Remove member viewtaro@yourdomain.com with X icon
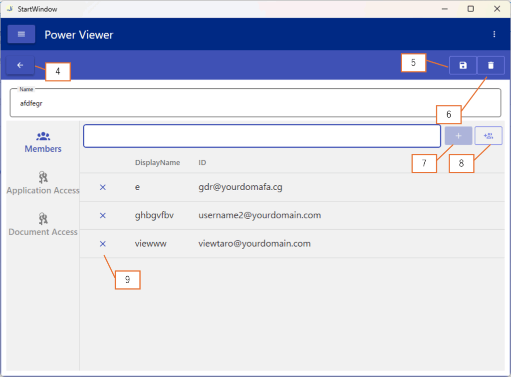The width and height of the screenshot is (511, 377). pos(103,244)
